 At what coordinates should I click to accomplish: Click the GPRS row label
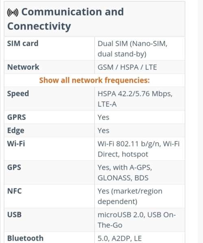(x=16, y=117)
